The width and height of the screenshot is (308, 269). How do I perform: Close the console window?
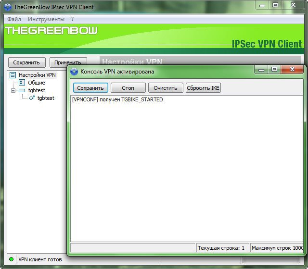coord(292,69)
